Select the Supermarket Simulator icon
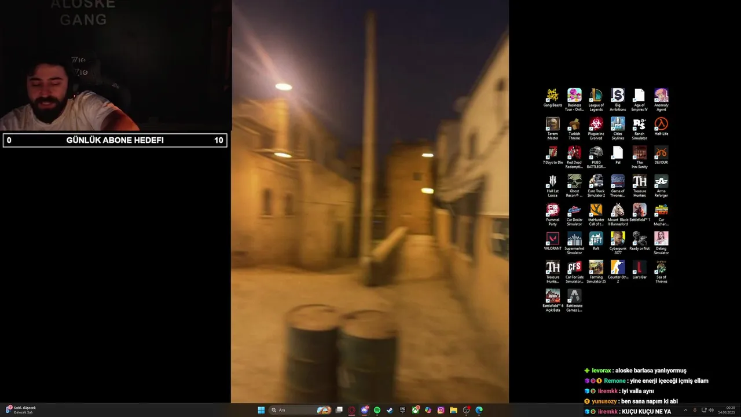741x417 pixels. pos(574,243)
